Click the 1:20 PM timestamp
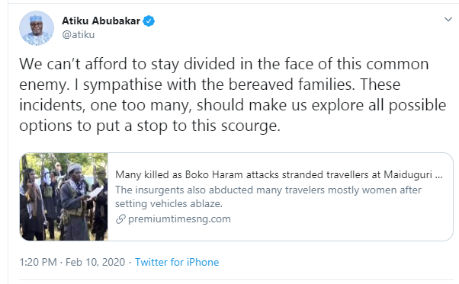Image resolution: width=459 pixels, height=284 pixels. pos(38,262)
